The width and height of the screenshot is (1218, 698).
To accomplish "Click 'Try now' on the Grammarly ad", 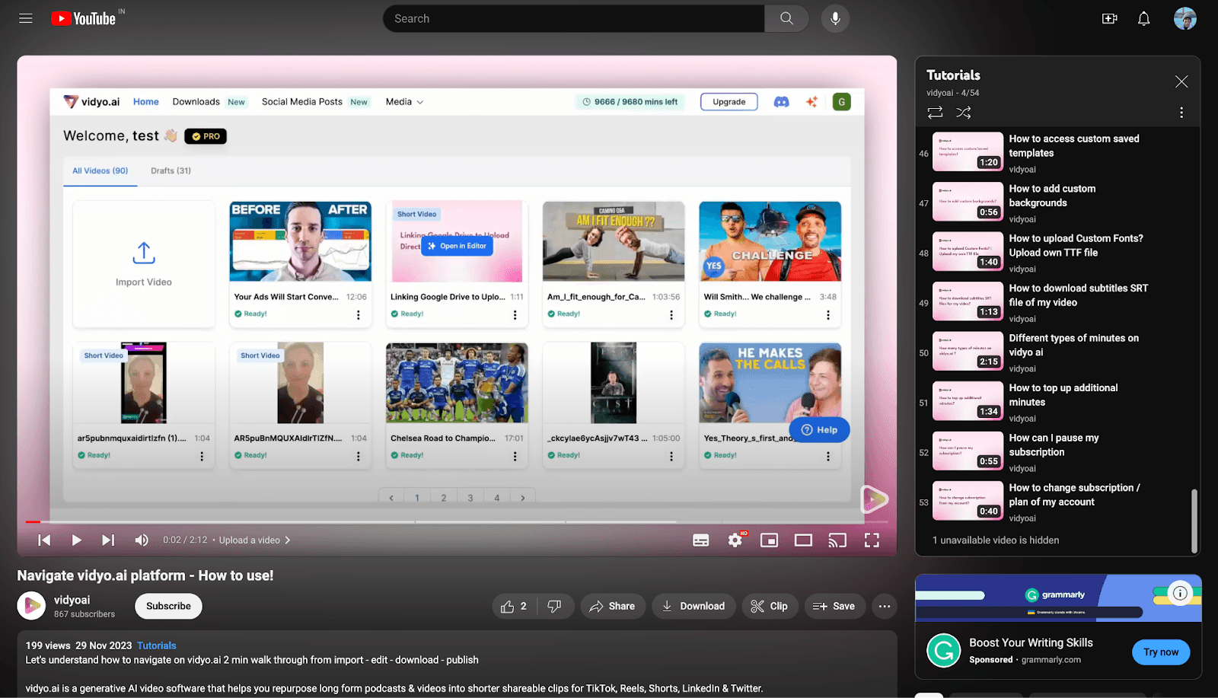I will coord(1161,652).
